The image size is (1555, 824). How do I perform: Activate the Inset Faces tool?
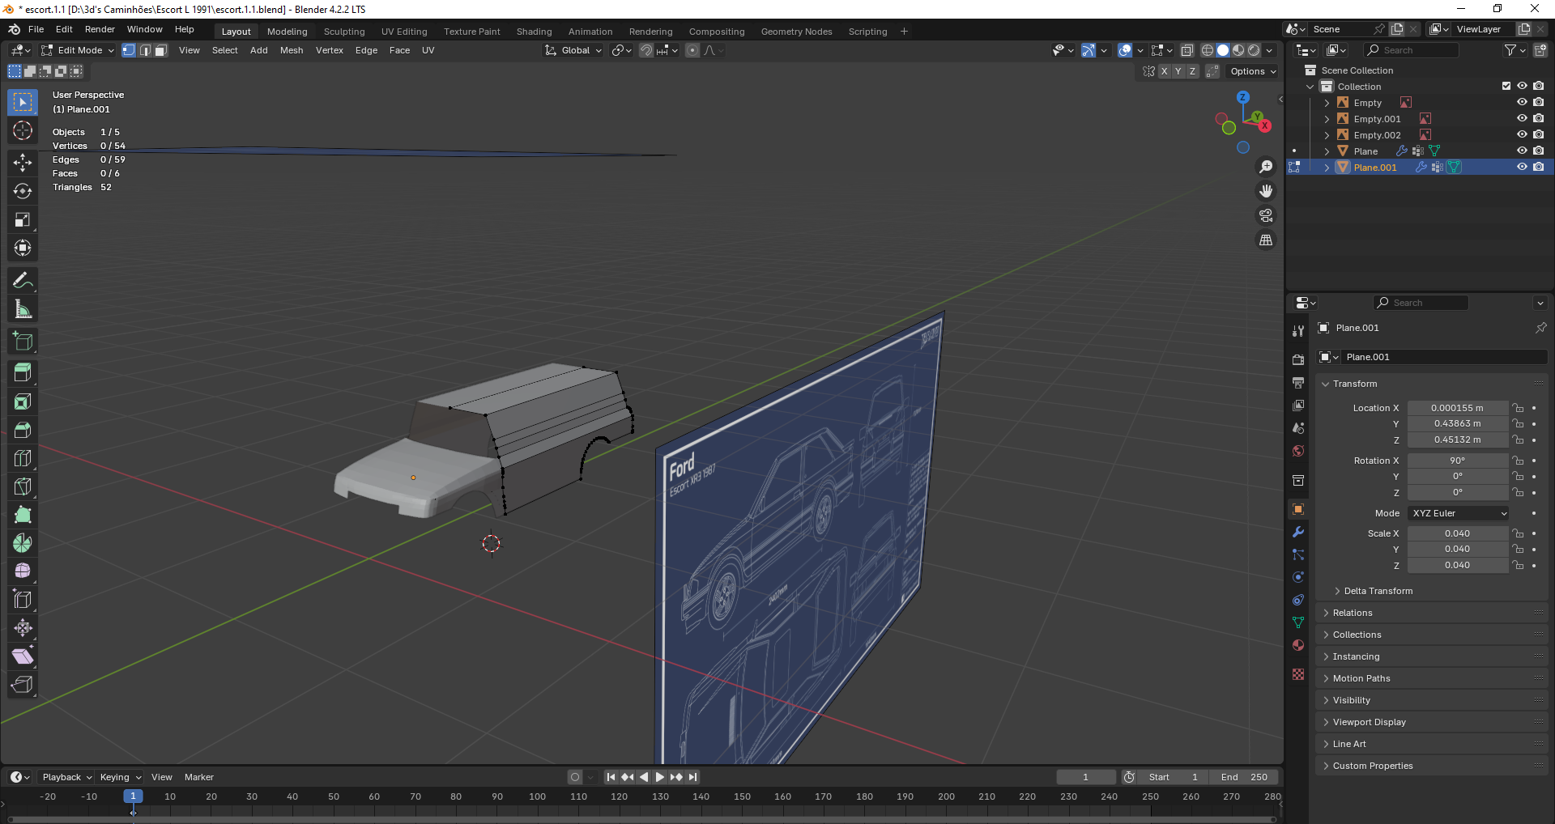coord(23,401)
